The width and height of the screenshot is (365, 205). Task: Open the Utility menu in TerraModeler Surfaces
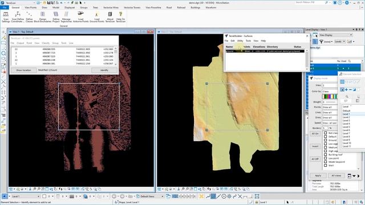tap(240, 40)
